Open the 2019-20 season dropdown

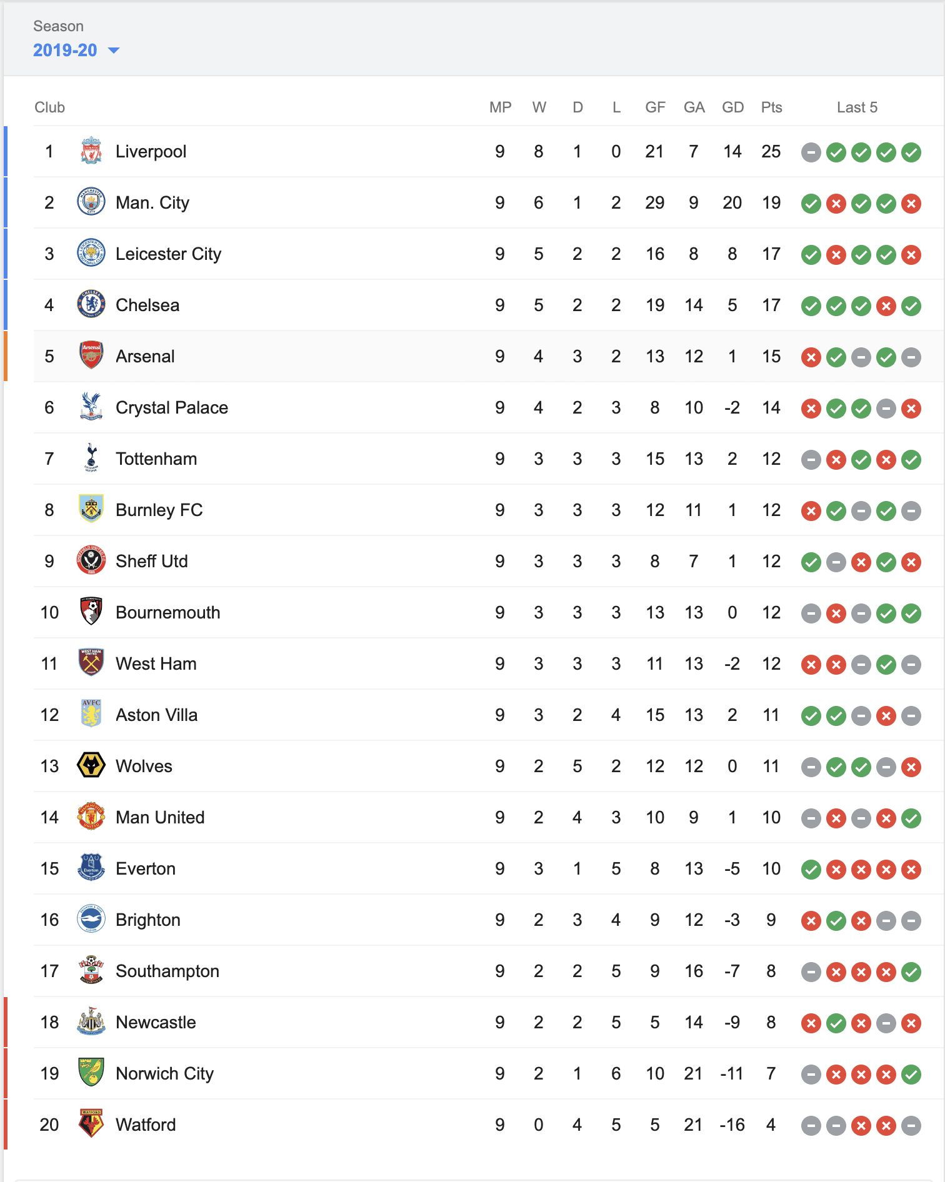click(x=76, y=50)
